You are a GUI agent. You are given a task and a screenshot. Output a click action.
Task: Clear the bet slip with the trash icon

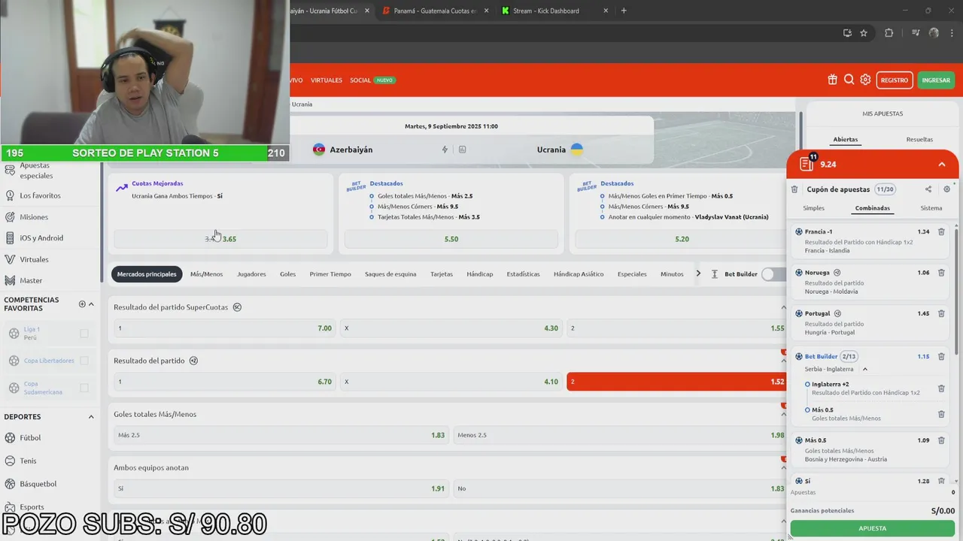click(x=794, y=189)
